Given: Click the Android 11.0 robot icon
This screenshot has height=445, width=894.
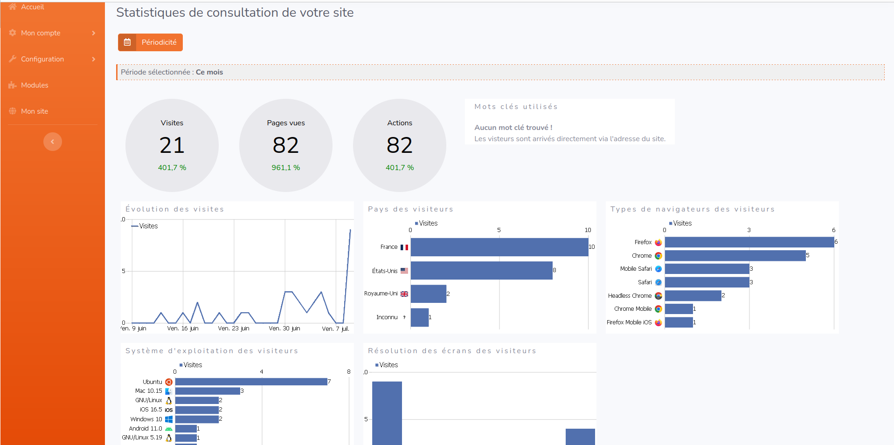Looking at the screenshot, I should tap(169, 429).
